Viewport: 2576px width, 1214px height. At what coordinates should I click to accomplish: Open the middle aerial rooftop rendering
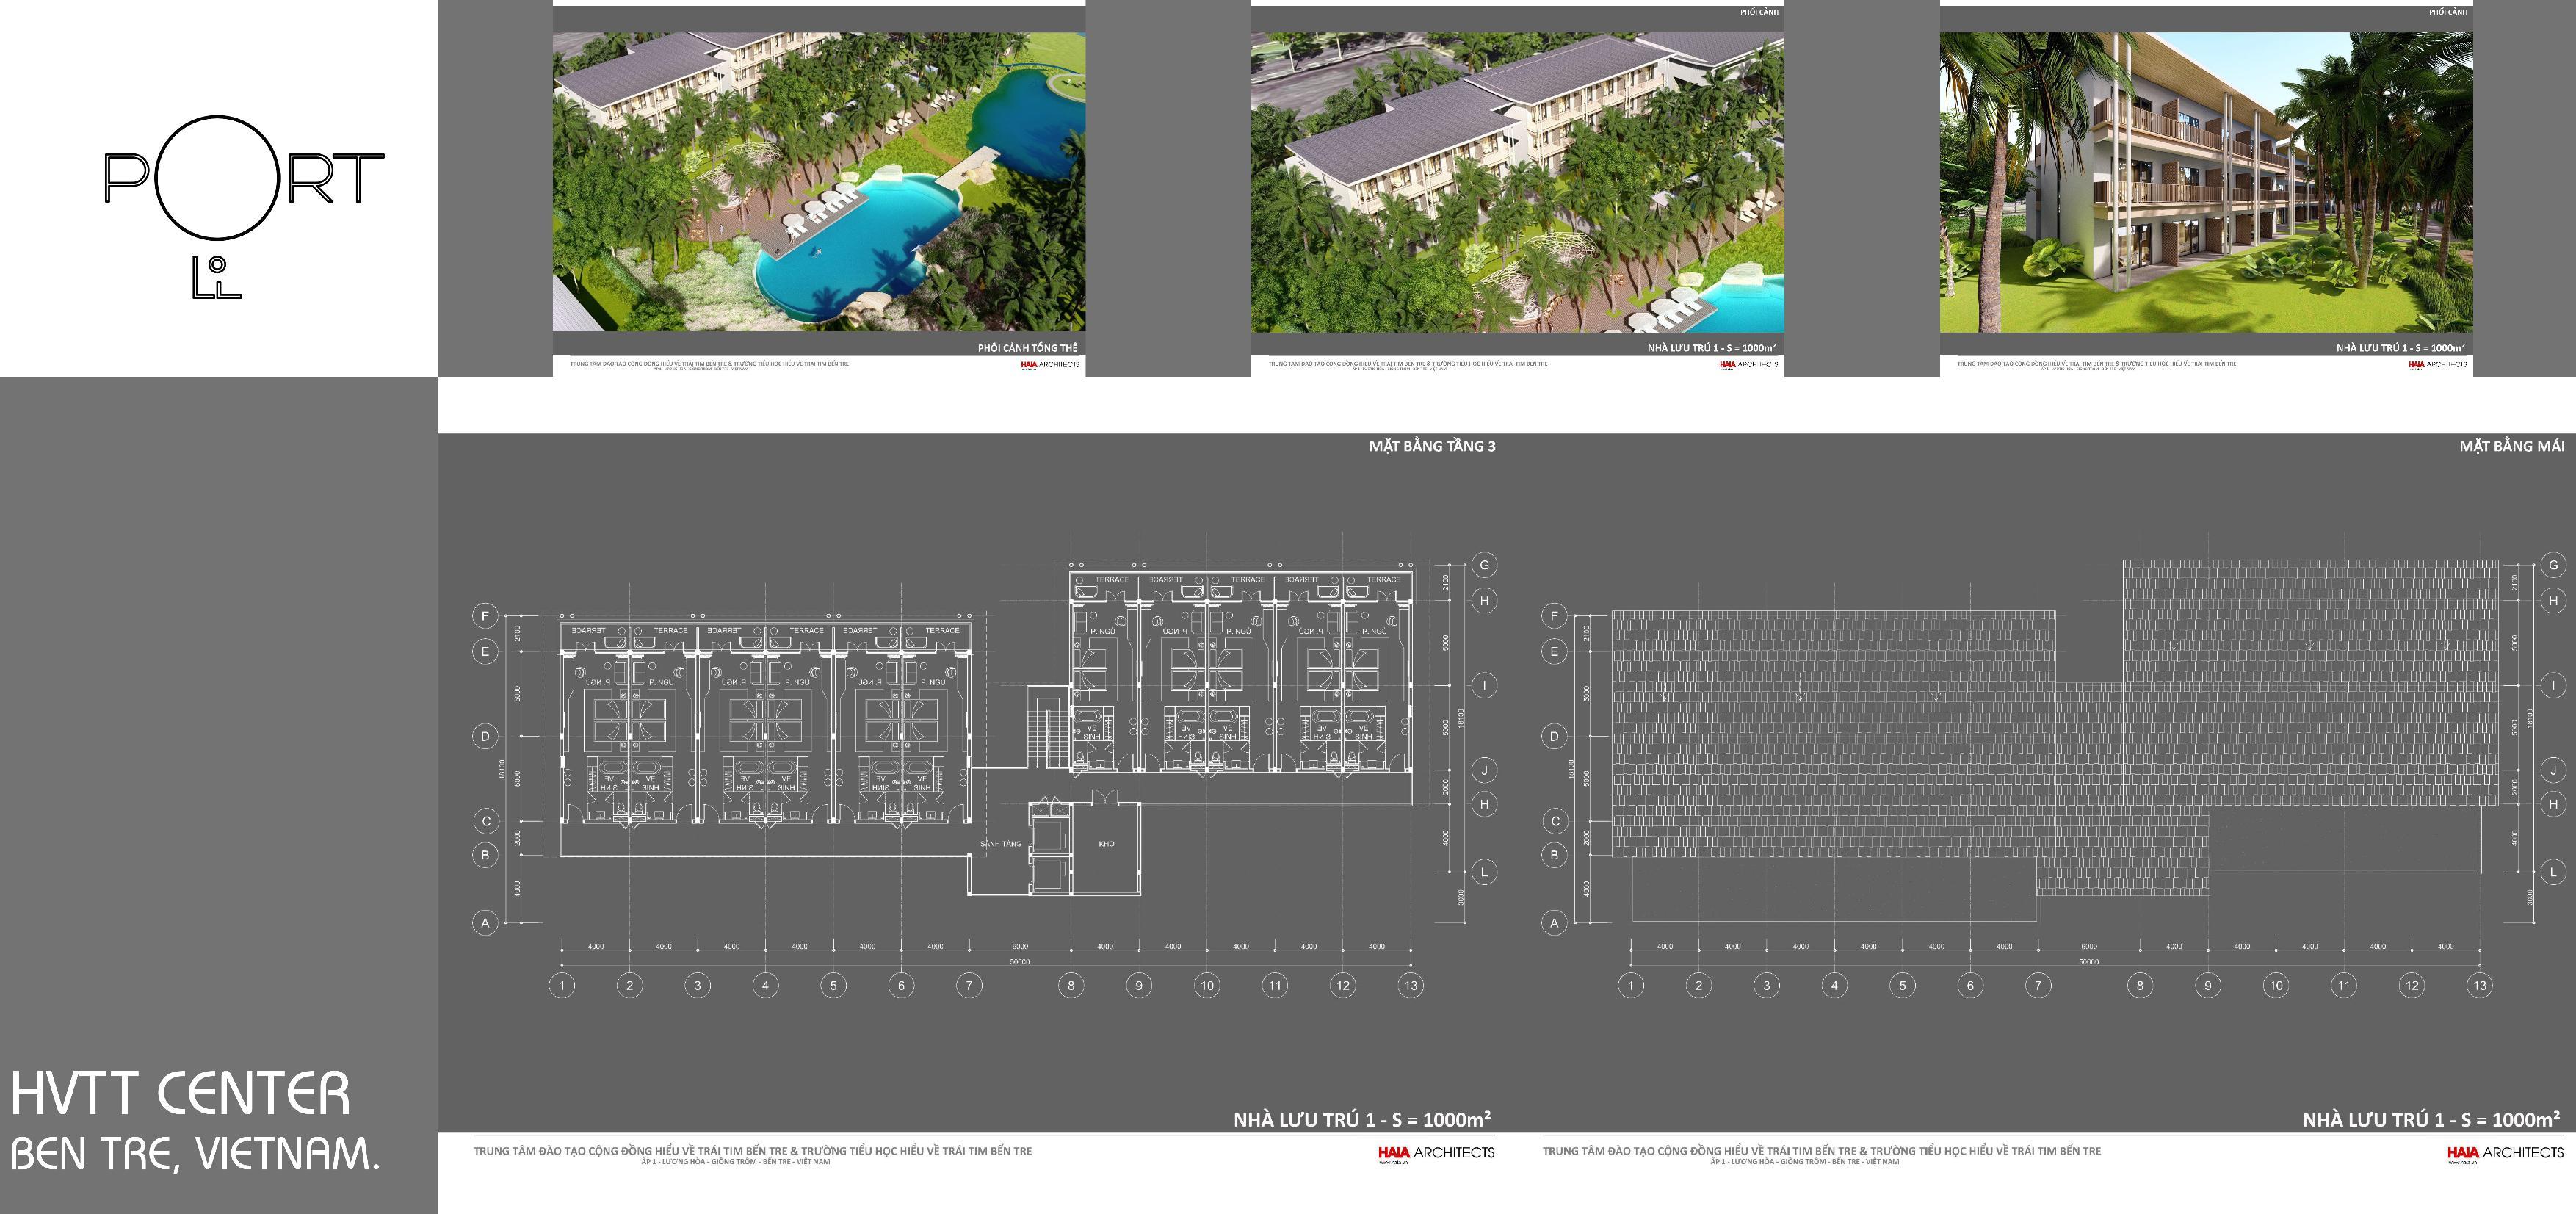tap(1517, 182)
